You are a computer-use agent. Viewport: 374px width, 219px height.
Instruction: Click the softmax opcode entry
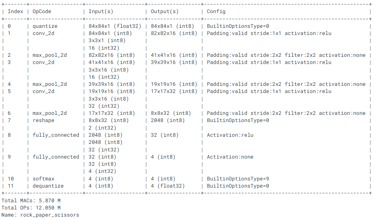[x=43, y=179]
